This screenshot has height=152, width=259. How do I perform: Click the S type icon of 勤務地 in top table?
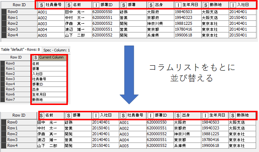206,5
